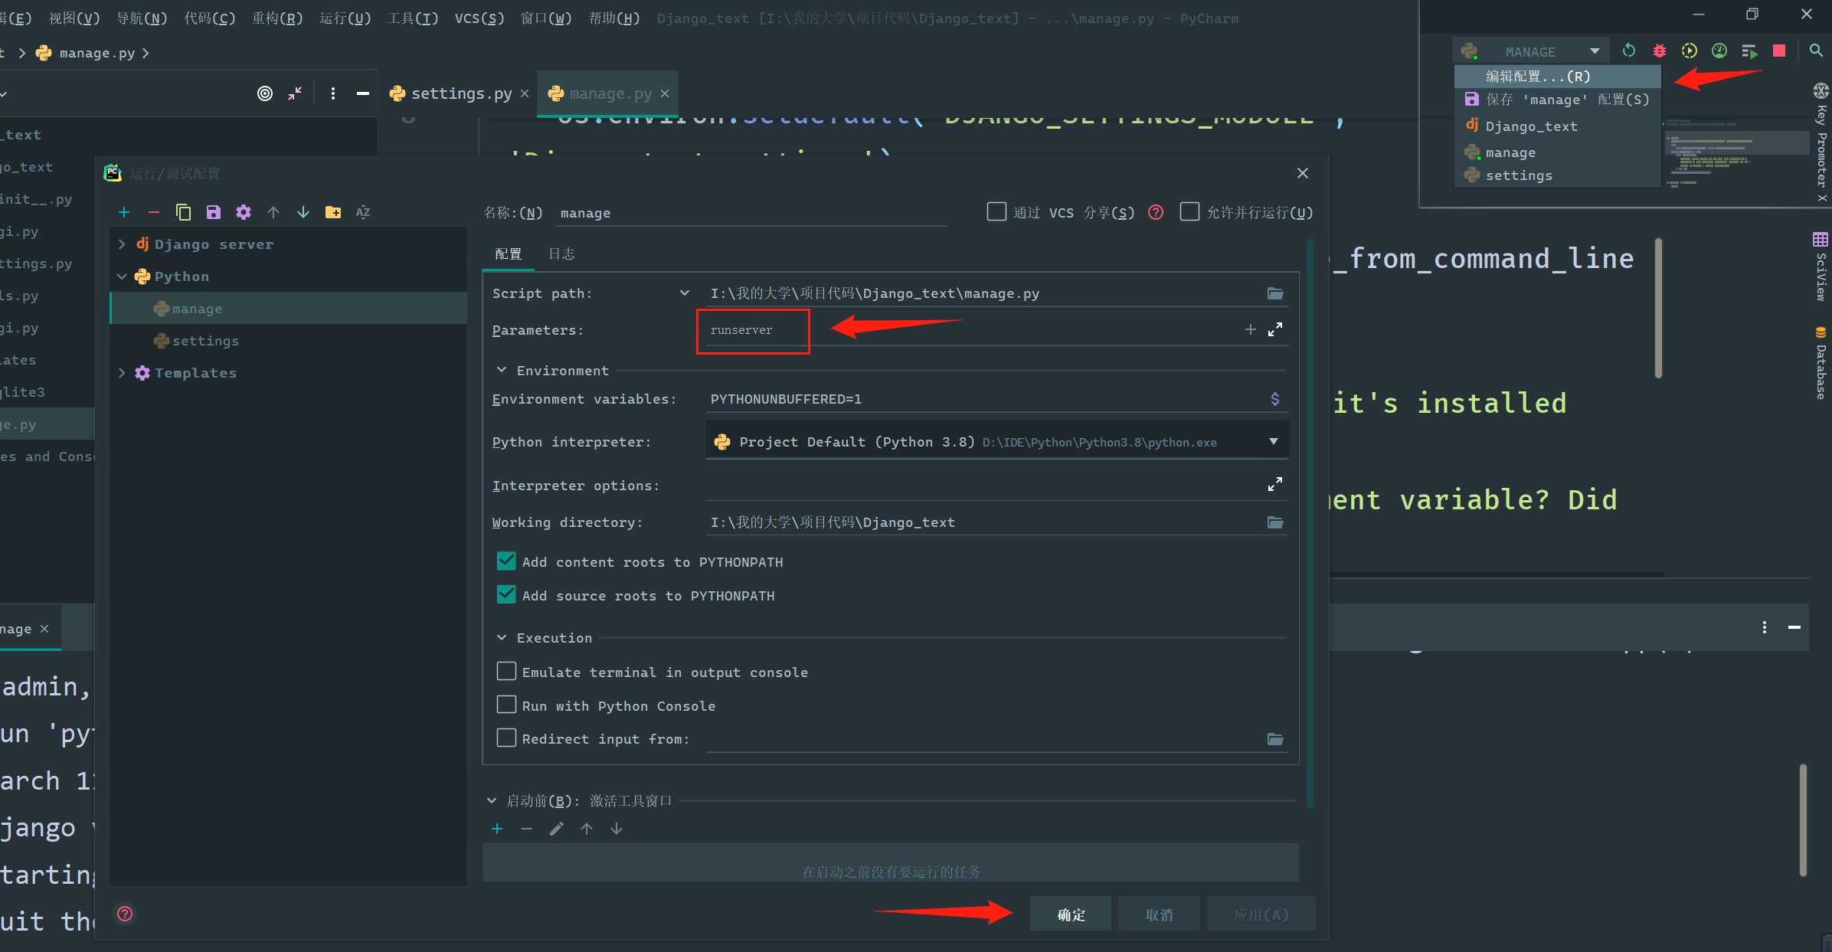The width and height of the screenshot is (1832, 952).
Task: Open the Python interpreter dropdown
Action: pyautogui.click(x=1273, y=442)
